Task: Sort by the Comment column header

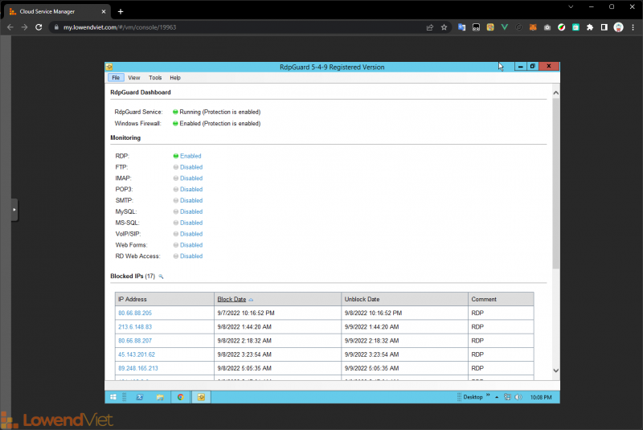Action: pyautogui.click(x=501, y=299)
